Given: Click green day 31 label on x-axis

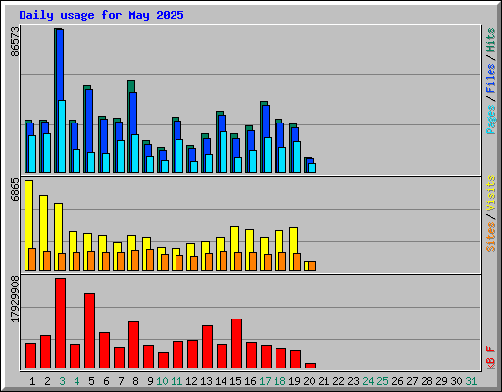Looking at the screenshot, I should point(471,381).
